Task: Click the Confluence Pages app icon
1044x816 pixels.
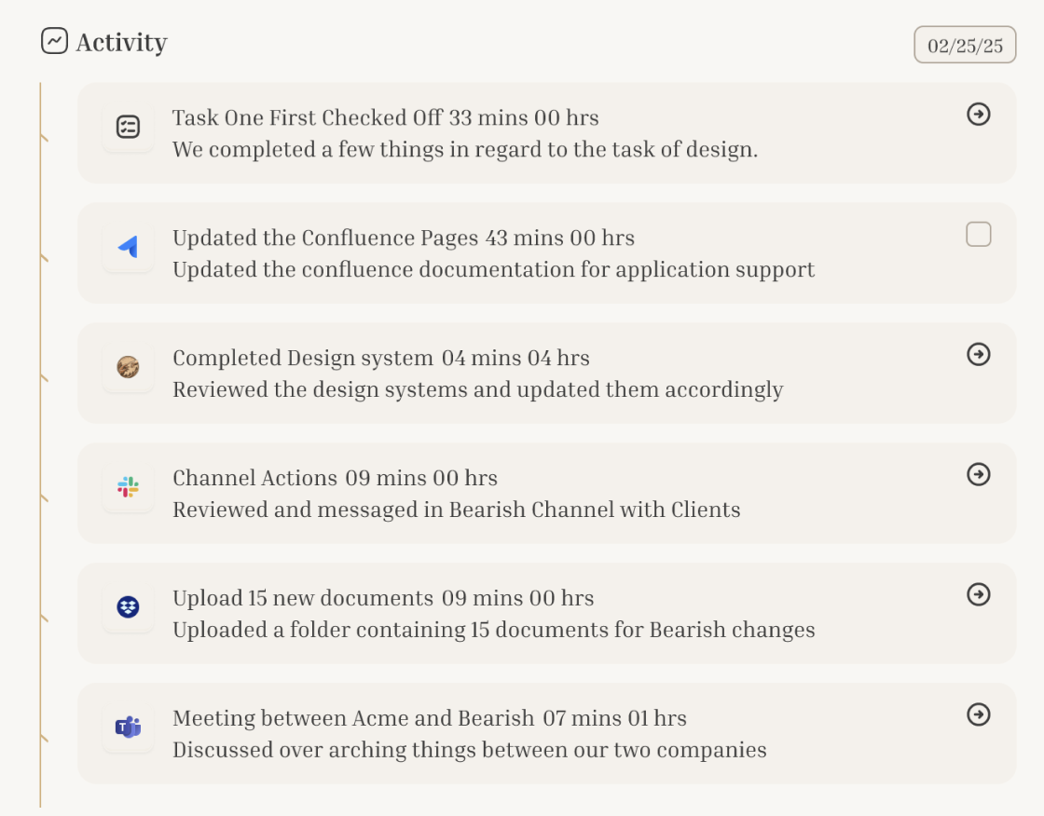Action: 129,247
